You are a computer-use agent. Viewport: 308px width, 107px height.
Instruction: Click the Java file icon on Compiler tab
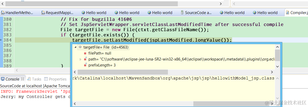point(287,13)
